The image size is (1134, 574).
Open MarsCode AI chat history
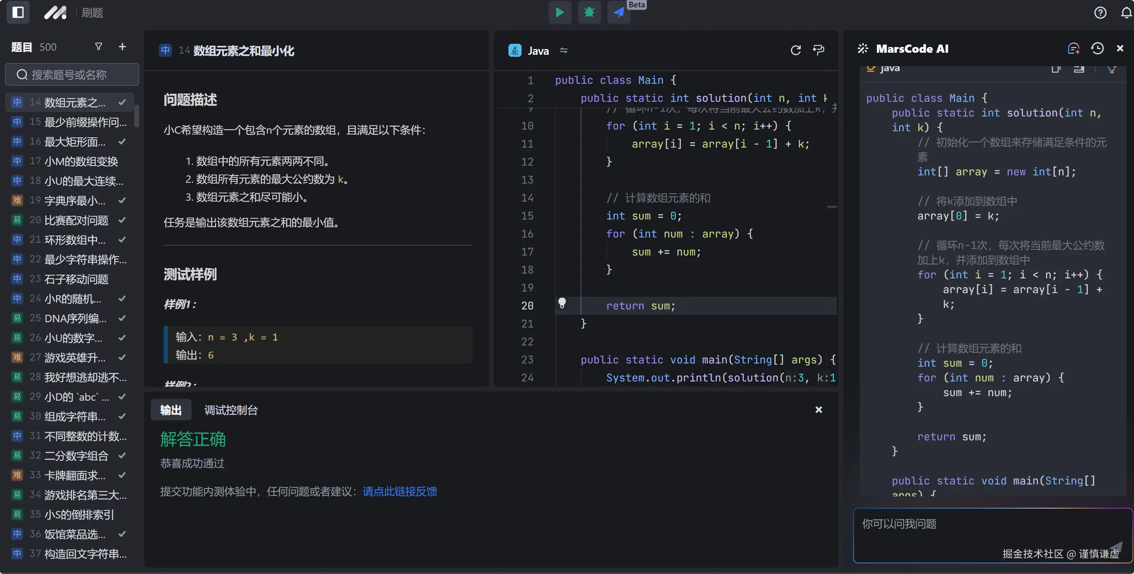pos(1097,48)
